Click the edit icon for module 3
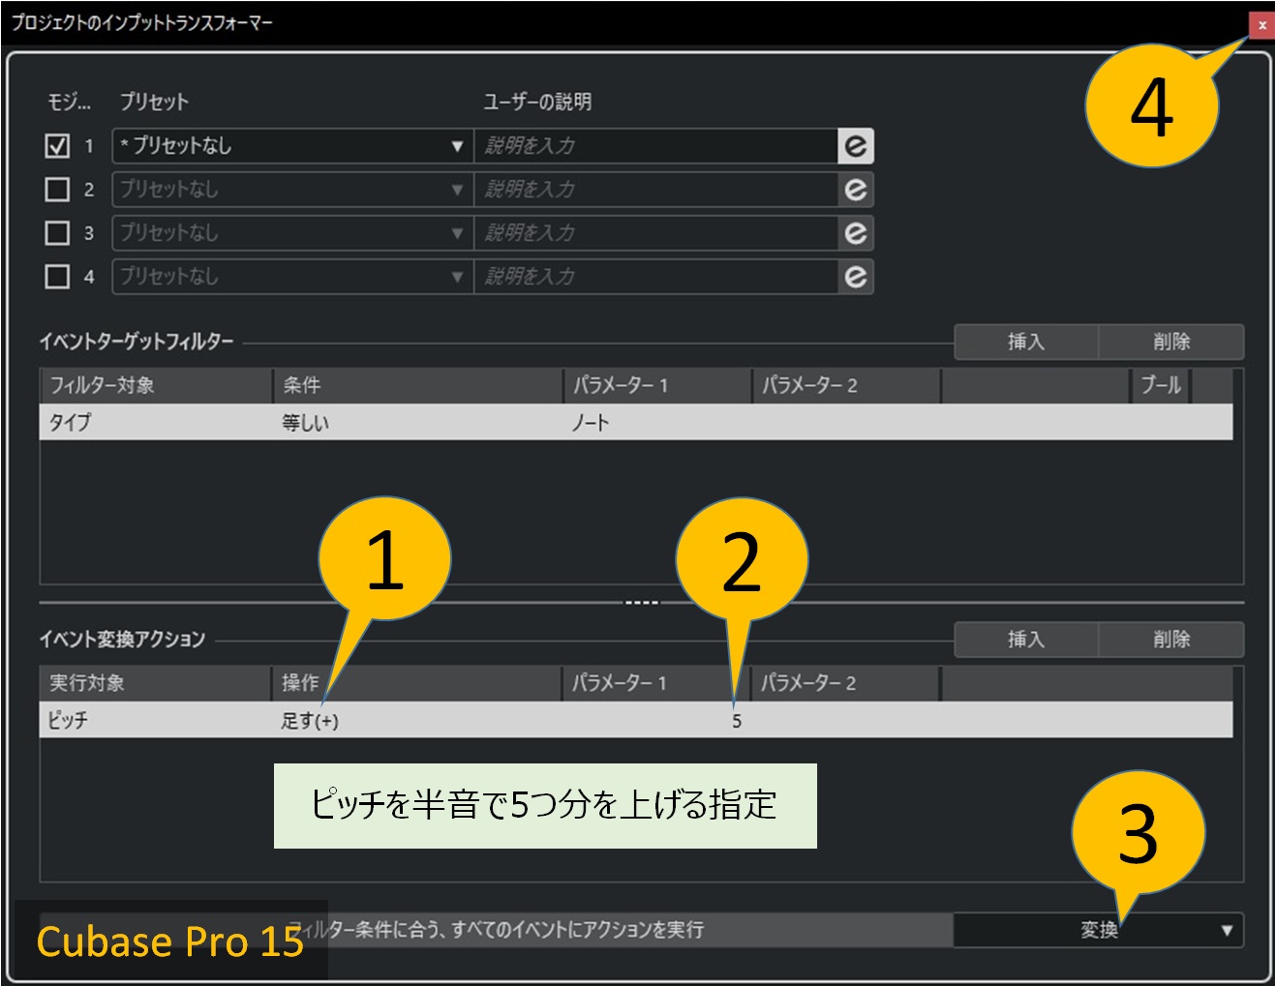 tap(855, 233)
